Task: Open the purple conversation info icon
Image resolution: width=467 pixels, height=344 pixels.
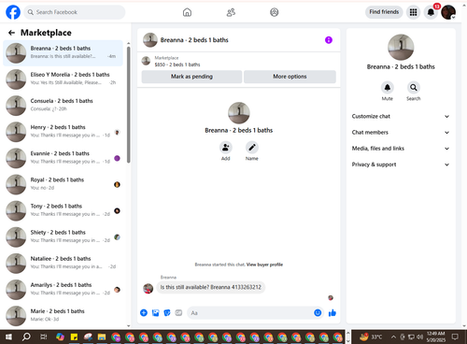Action: [x=329, y=40]
